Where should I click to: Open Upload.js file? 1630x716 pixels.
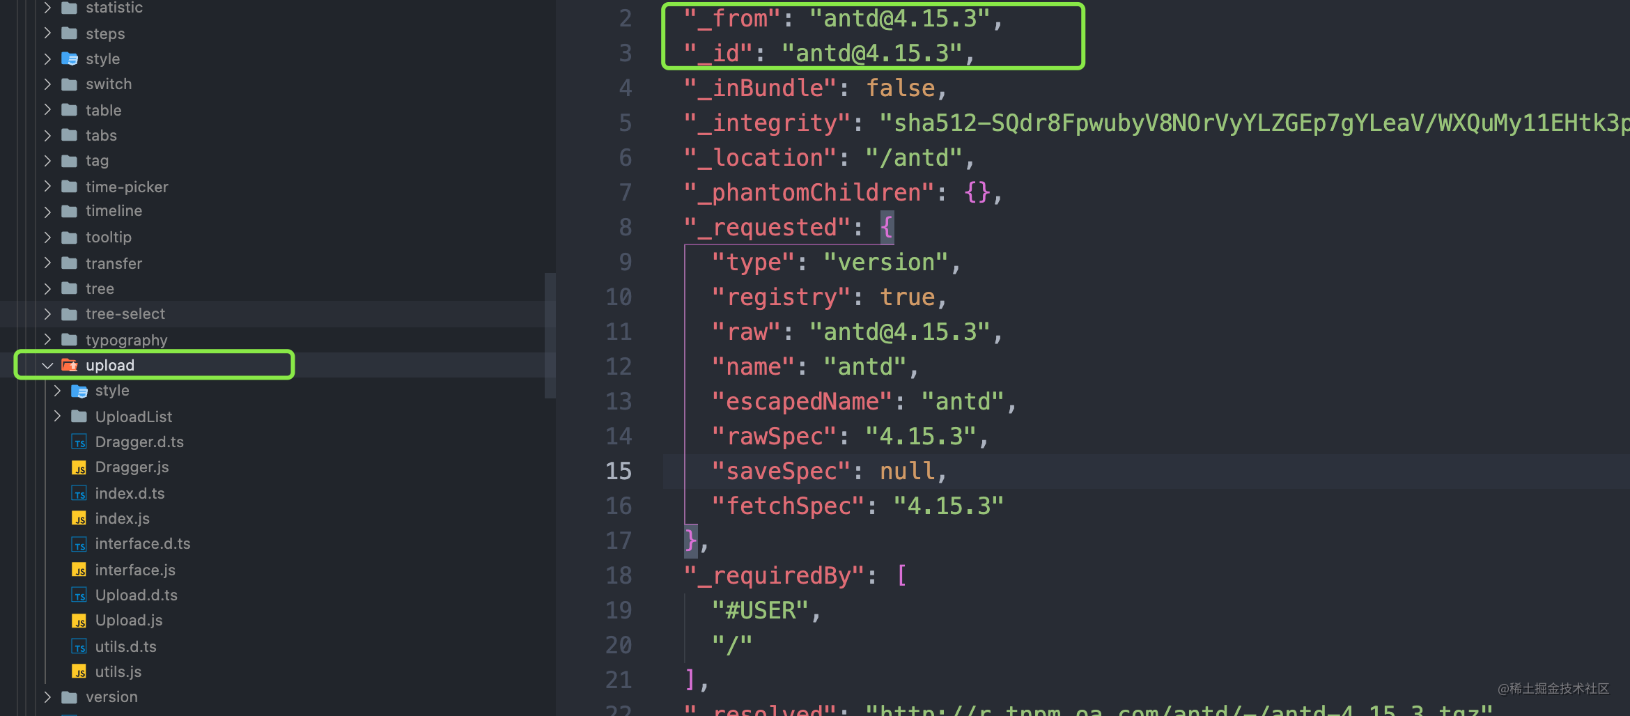(x=129, y=621)
